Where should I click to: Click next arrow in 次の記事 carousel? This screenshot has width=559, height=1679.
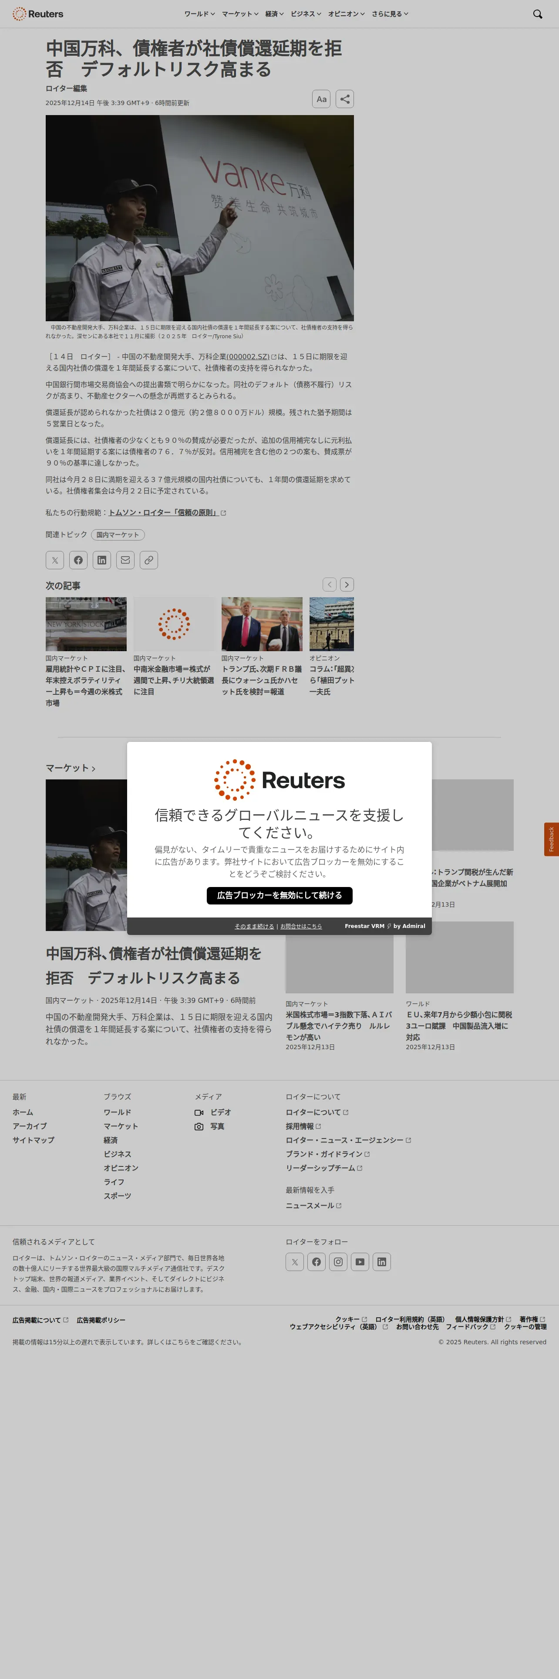[x=347, y=585]
